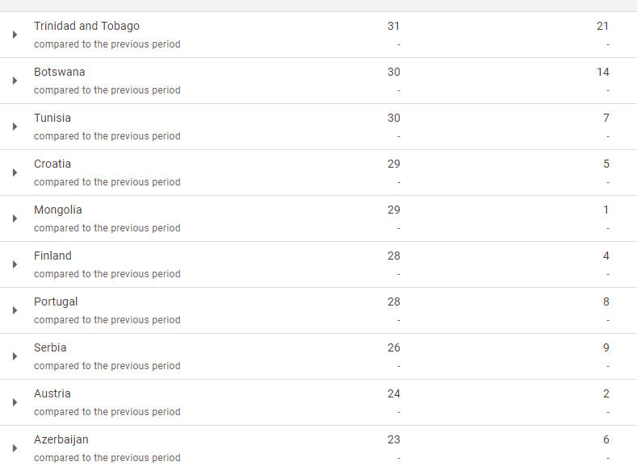This screenshot has width=637, height=470.
Task: Select the Botswana country label
Action: click(59, 72)
